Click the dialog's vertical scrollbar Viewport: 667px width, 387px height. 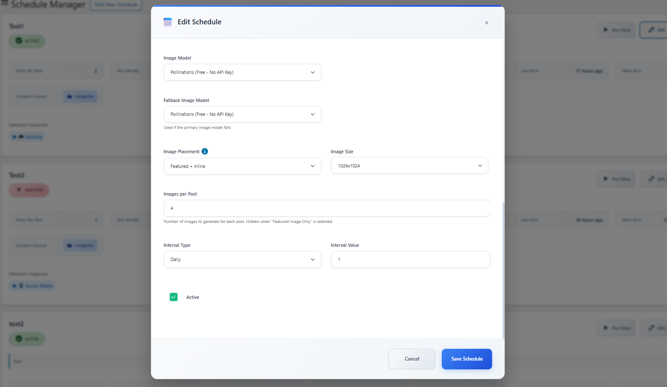tap(503, 269)
